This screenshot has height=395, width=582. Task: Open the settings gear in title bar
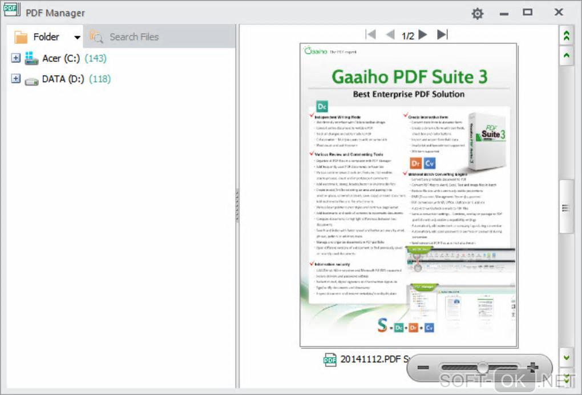(478, 14)
